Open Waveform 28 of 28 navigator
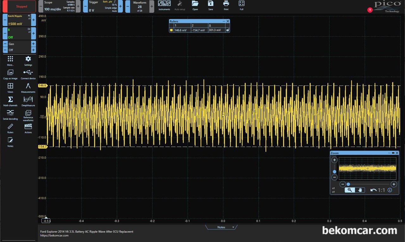The width and height of the screenshot is (405, 242). (140, 6)
